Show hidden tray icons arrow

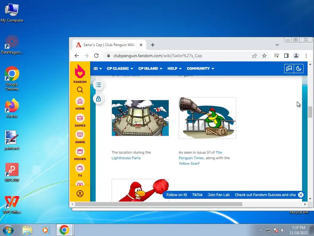click(261, 230)
